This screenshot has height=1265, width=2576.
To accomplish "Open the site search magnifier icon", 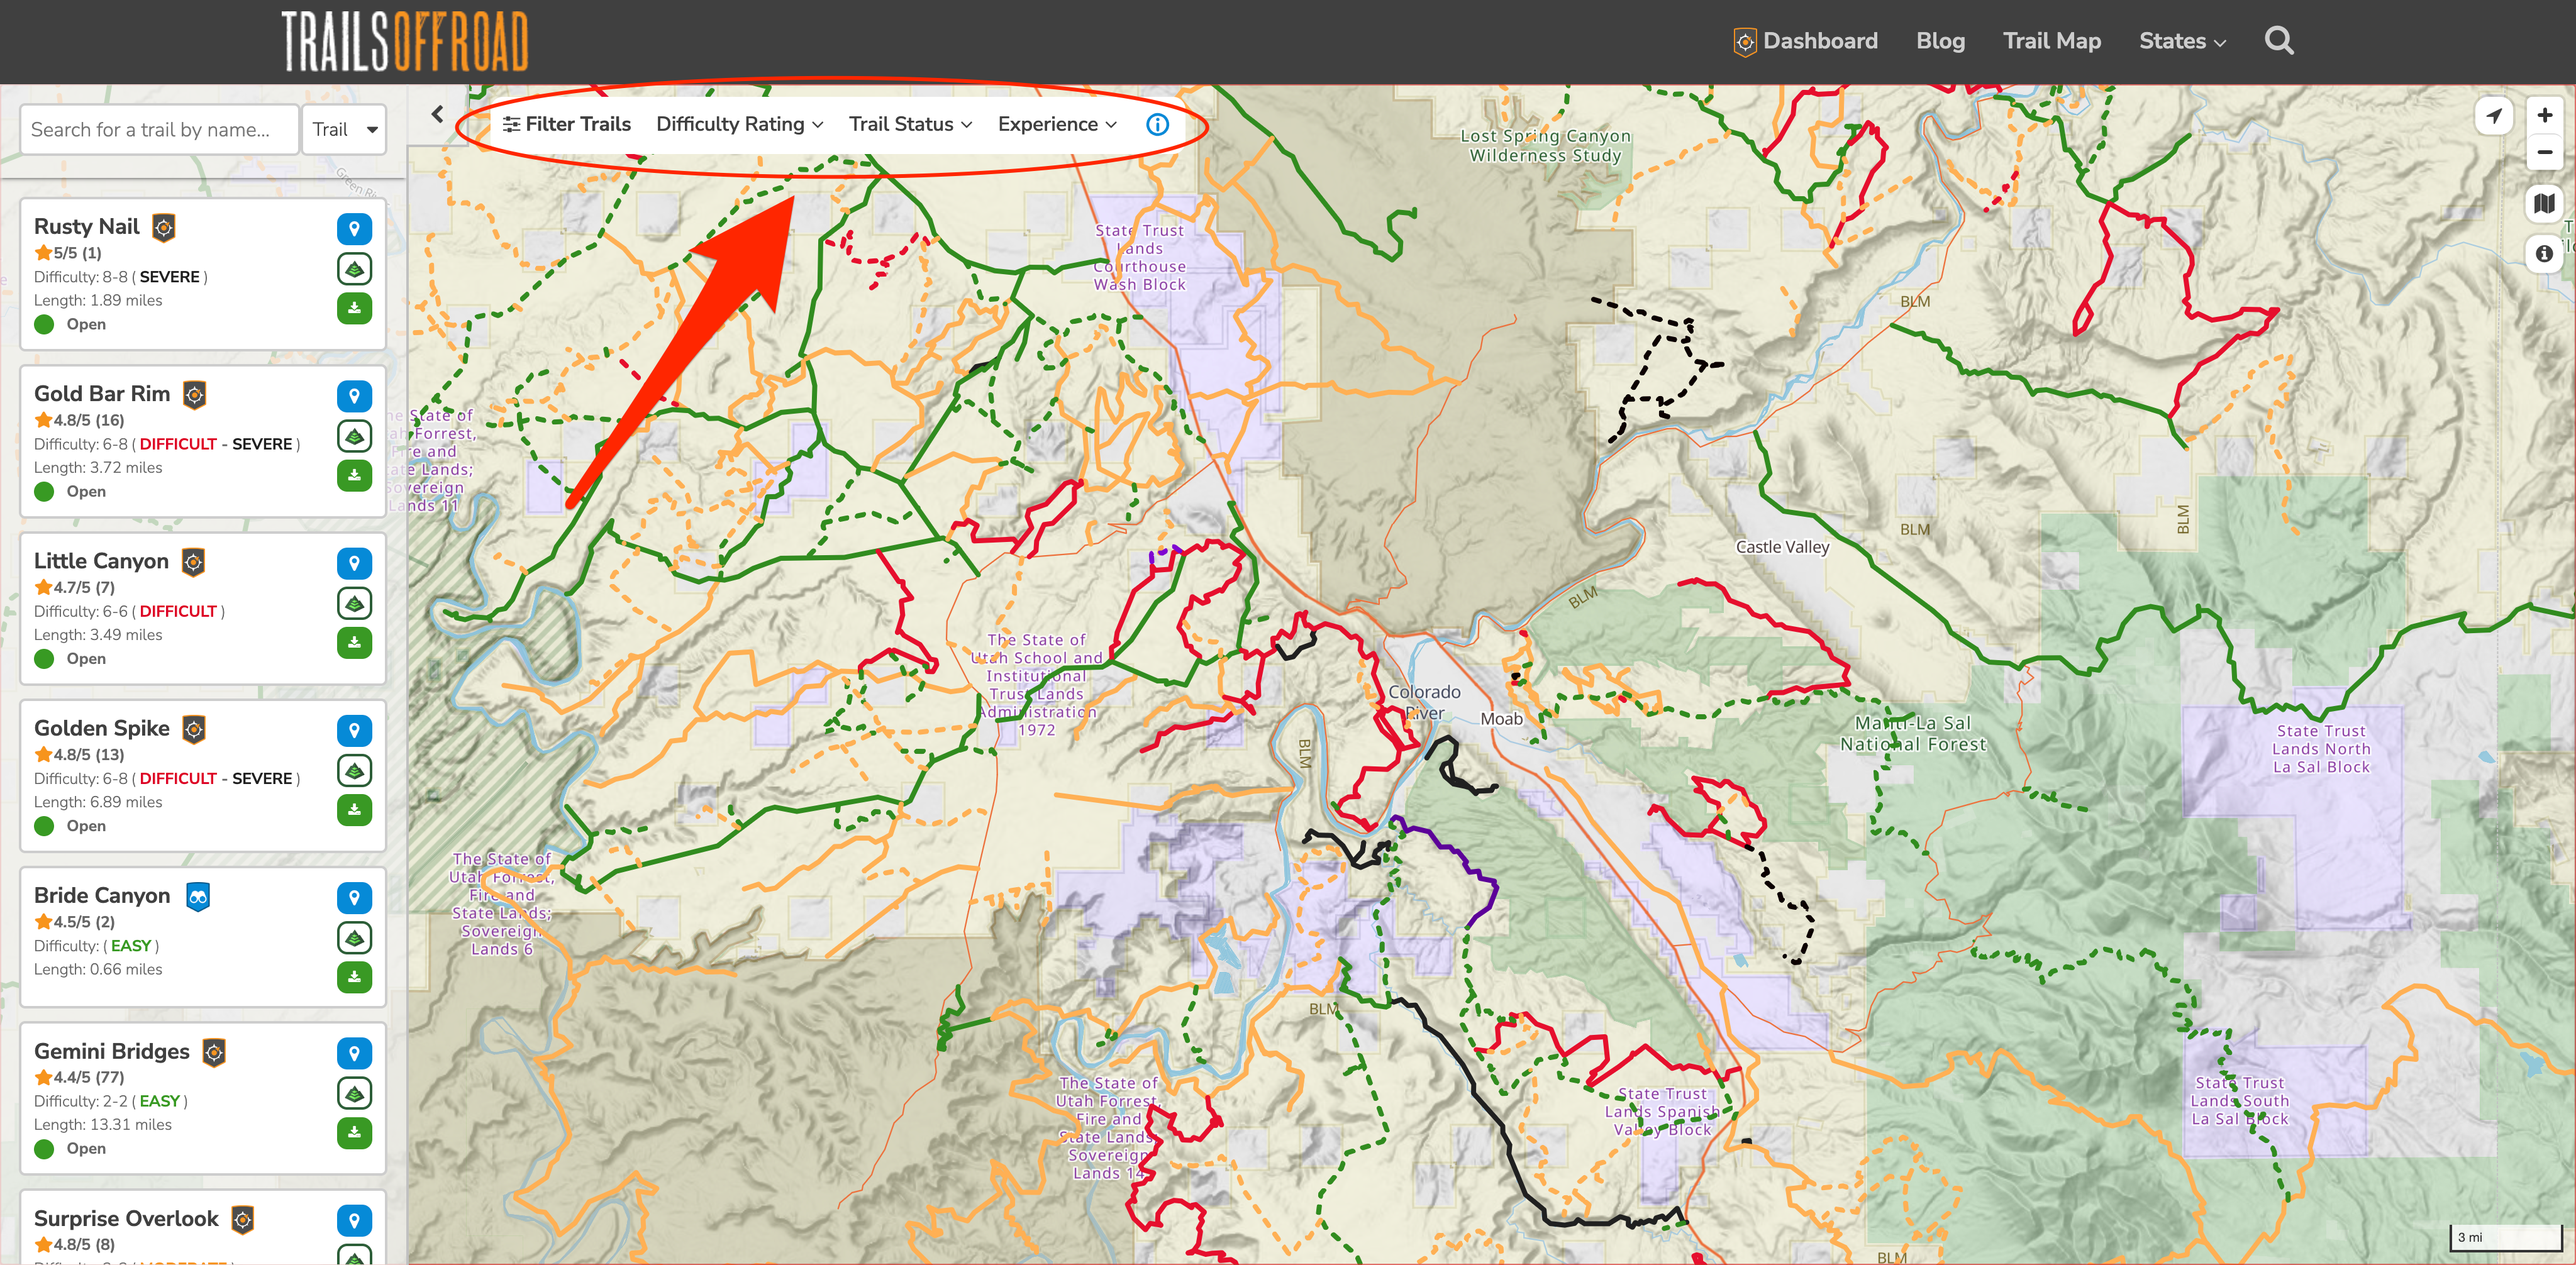I will (x=2279, y=41).
